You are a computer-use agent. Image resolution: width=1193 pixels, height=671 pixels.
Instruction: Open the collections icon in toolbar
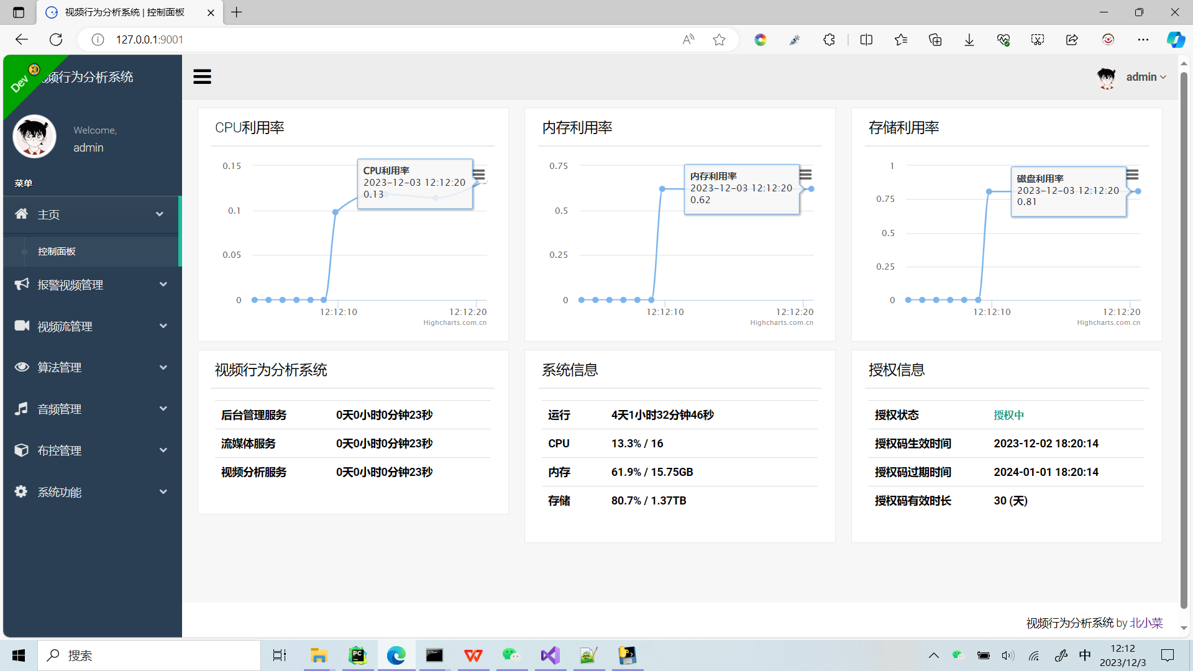point(935,40)
